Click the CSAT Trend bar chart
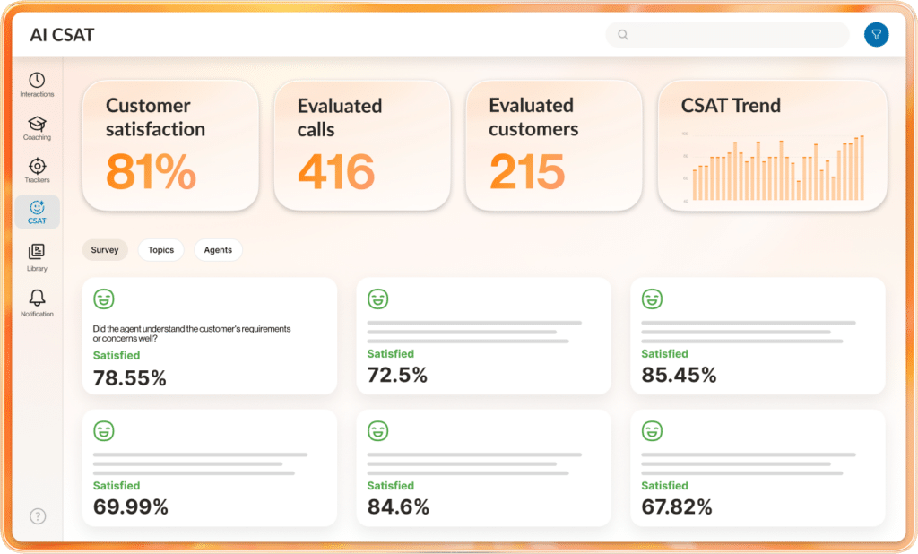This screenshot has height=554, width=918. coord(772,167)
